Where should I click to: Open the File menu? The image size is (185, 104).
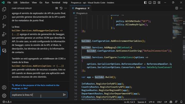pos(9,3)
